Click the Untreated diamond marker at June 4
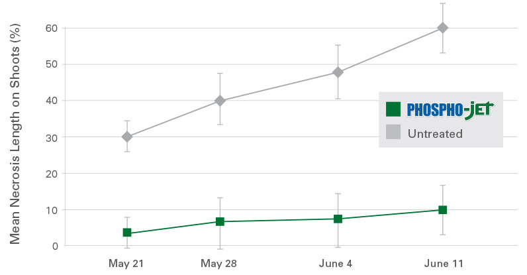This screenshot has width=527, height=275. [x=338, y=72]
